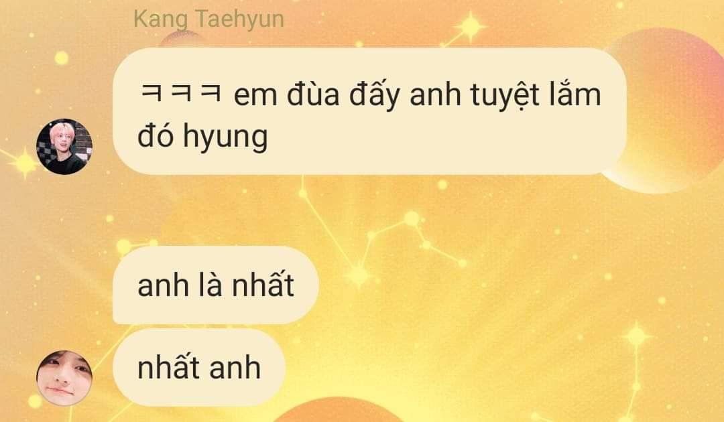Click the sparkle star beside Kang Taehyun's name
The width and height of the screenshot is (724, 422).
point(470,27)
